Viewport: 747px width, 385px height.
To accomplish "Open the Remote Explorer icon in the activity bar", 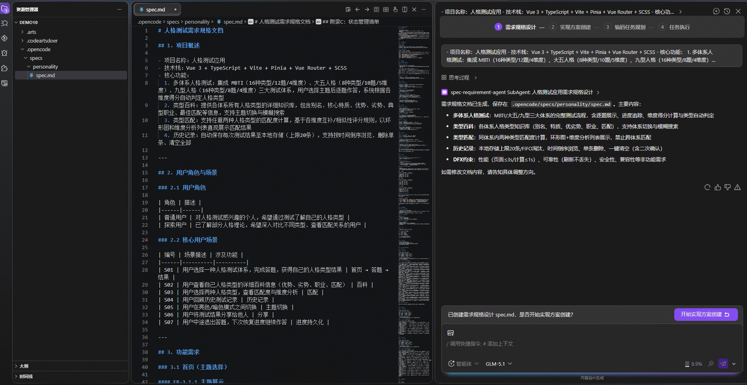I will click(5, 83).
